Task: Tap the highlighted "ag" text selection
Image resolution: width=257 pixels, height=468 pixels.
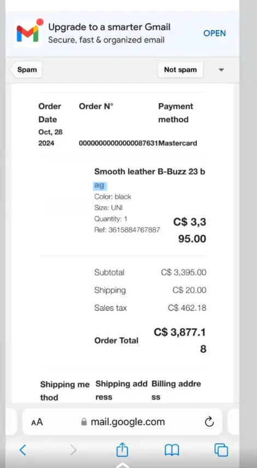Action: [x=99, y=185]
